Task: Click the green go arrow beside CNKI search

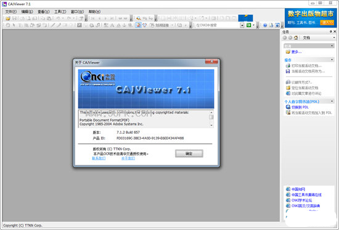Action: tap(248, 25)
